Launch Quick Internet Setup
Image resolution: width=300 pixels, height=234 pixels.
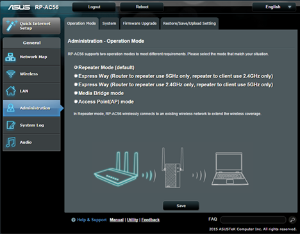(31, 26)
